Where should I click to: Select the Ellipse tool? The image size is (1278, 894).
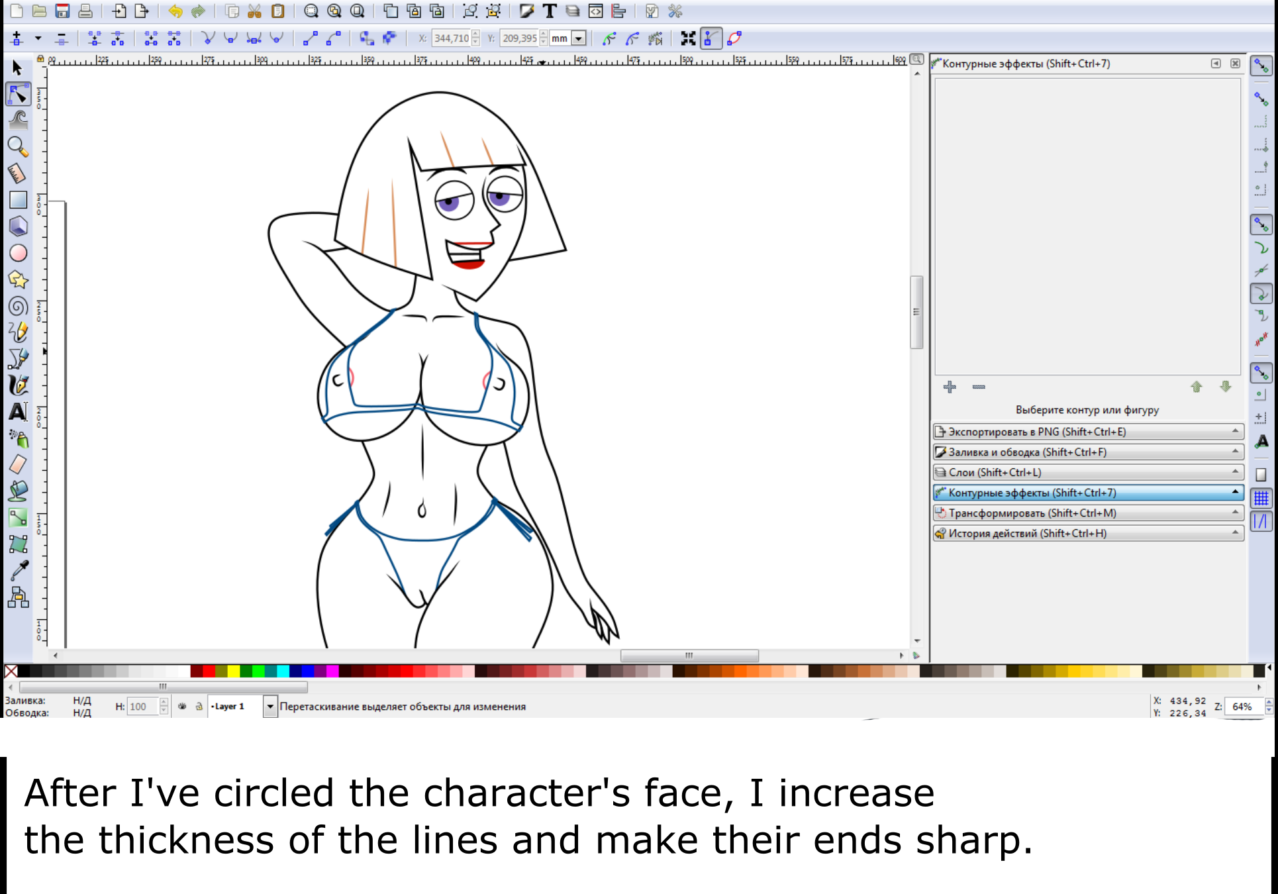click(18, 253)
